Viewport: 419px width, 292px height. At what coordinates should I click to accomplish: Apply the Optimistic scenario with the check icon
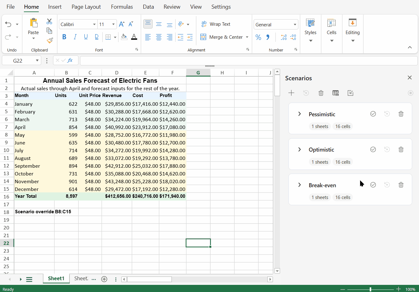pyautogui.click(x=373, y=149)
